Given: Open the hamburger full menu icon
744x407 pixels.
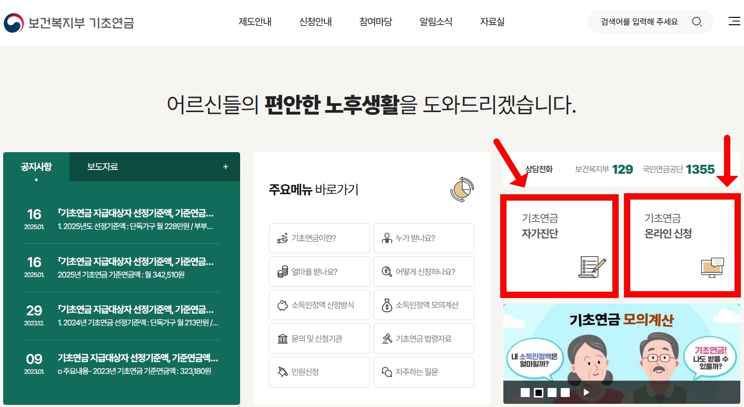Looking at the screenshot, I should [x=734, y=21].
